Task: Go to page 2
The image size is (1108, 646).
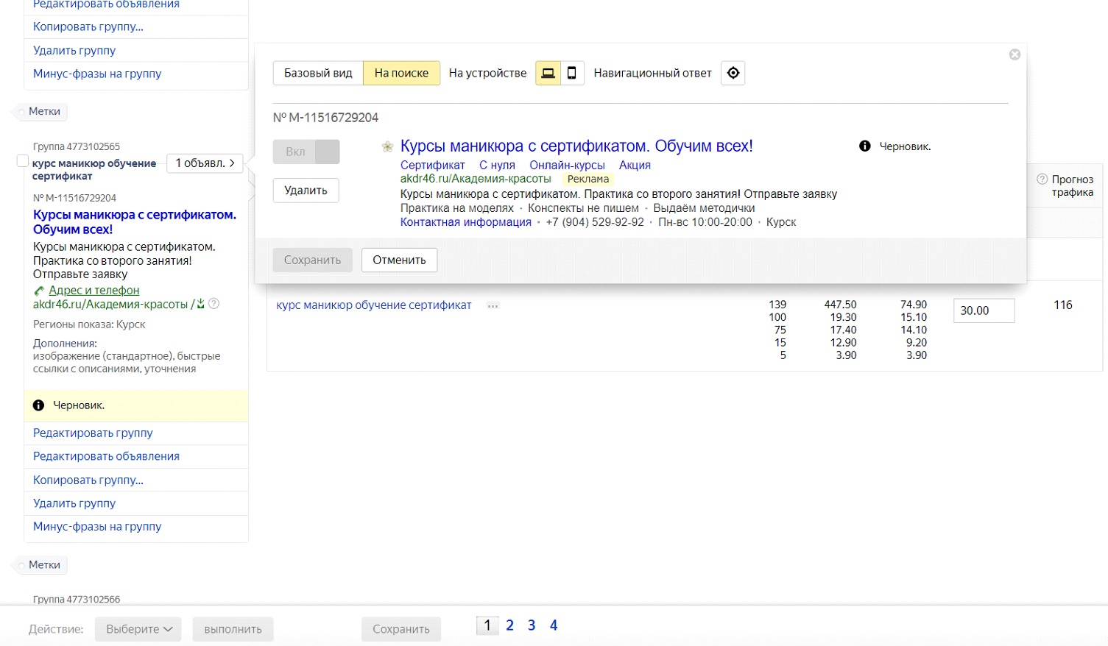Action: click(x=509, y=625)
